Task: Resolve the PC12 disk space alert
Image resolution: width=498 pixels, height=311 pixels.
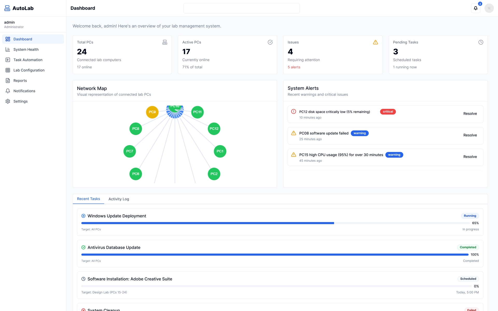Action: [x=470, y=114]
